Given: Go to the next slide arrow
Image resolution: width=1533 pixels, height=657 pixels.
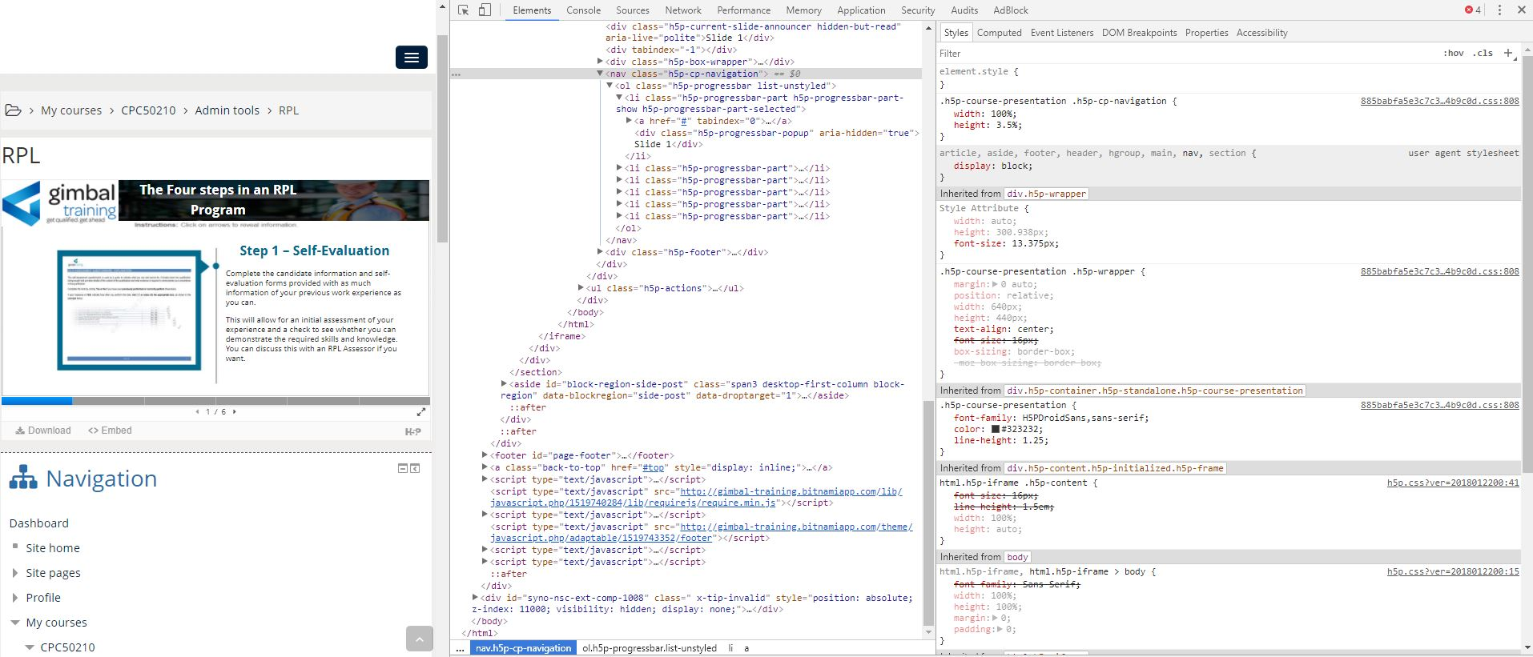Looking at the screenshot, I should click(x=234, y=412).
